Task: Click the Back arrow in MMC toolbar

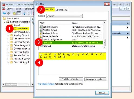Action: pos(4,13)
